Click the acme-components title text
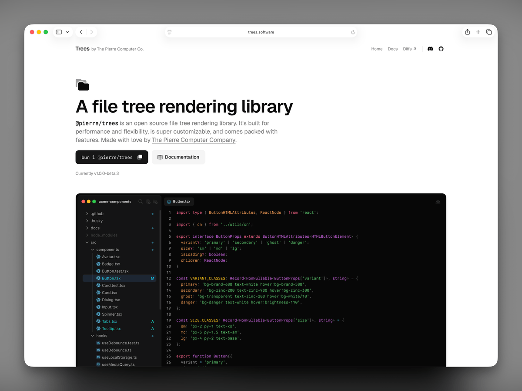The width and height of the screenshot is (522, 391). click(115, 202)
